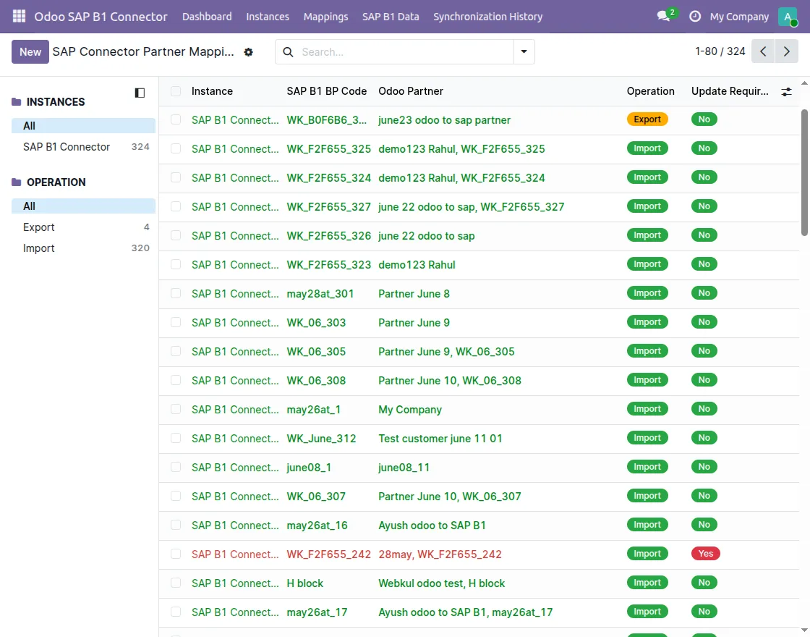Click the INSTANCES folder icon
This screenshot has height=637, width=810.
[x=17, y=102]
